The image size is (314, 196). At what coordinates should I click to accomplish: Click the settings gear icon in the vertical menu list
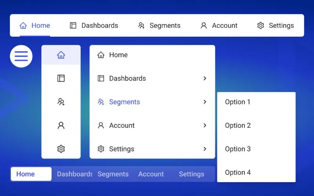[x=101, y=149]
